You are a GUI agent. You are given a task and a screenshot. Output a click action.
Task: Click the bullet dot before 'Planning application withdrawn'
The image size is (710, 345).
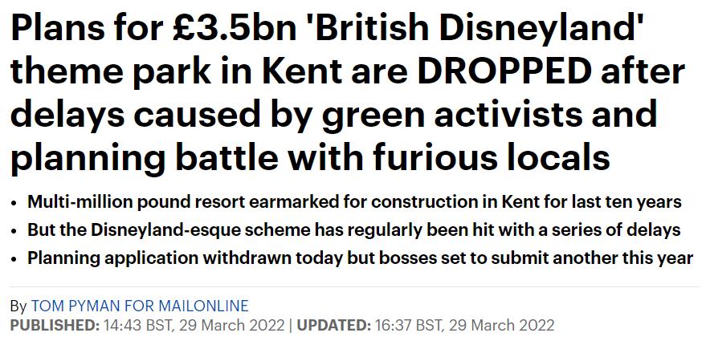[x=14, y=259]
